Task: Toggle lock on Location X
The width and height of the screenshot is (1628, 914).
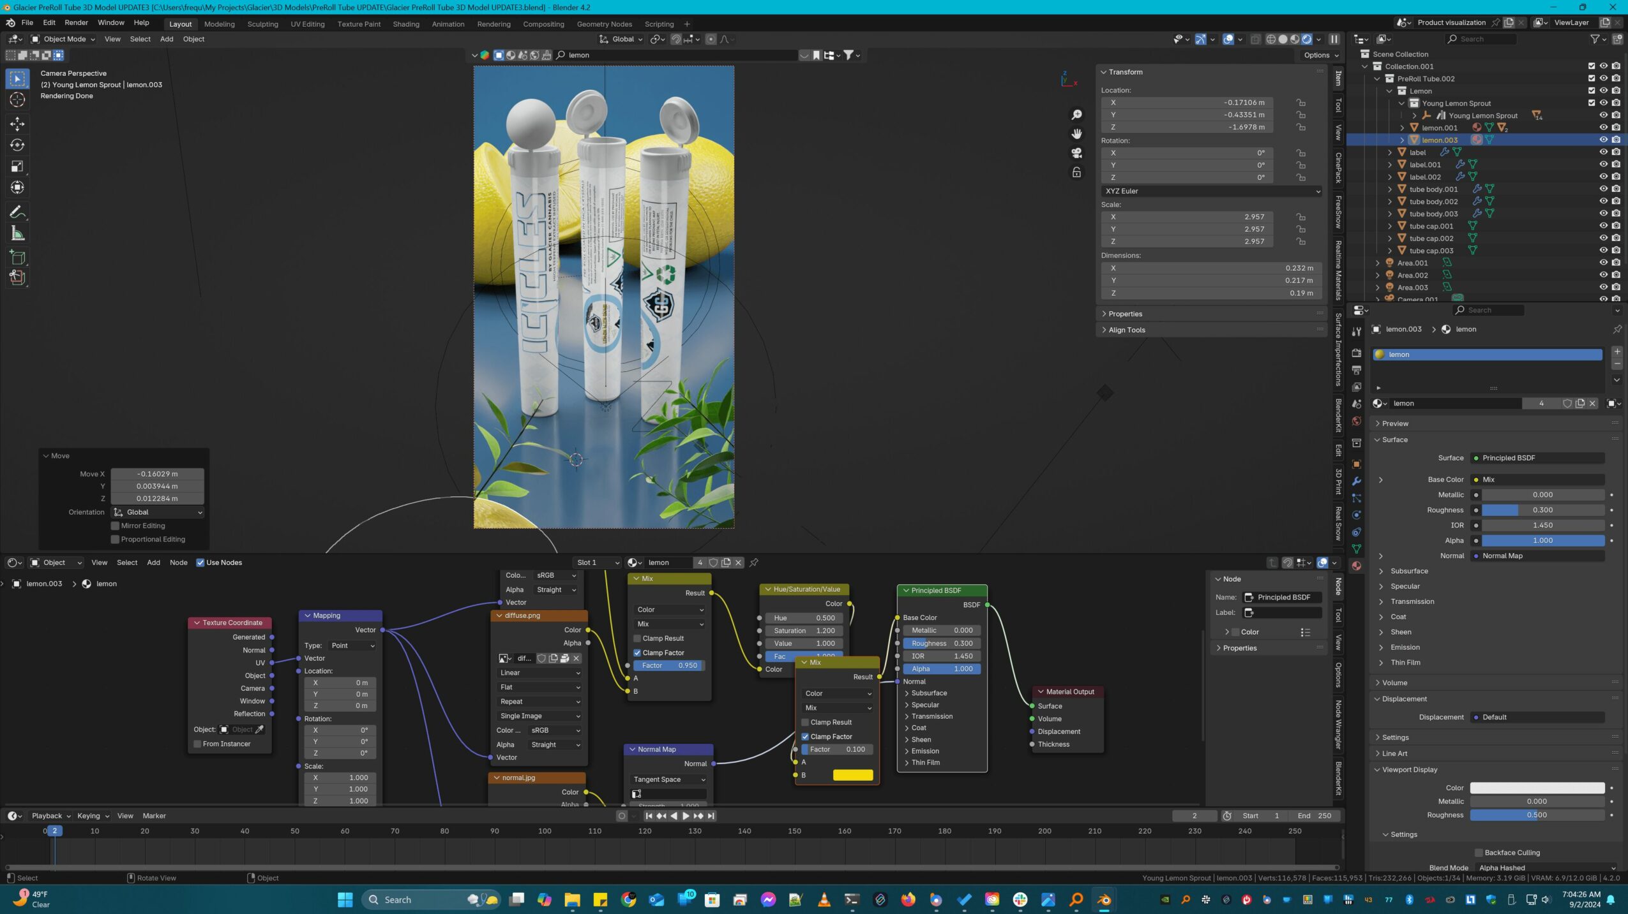Action: click(1300, 103)
